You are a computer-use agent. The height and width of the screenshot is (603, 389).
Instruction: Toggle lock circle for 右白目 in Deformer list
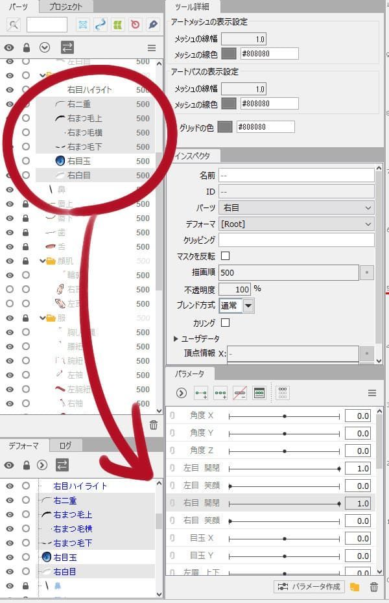tap(26, 571)
